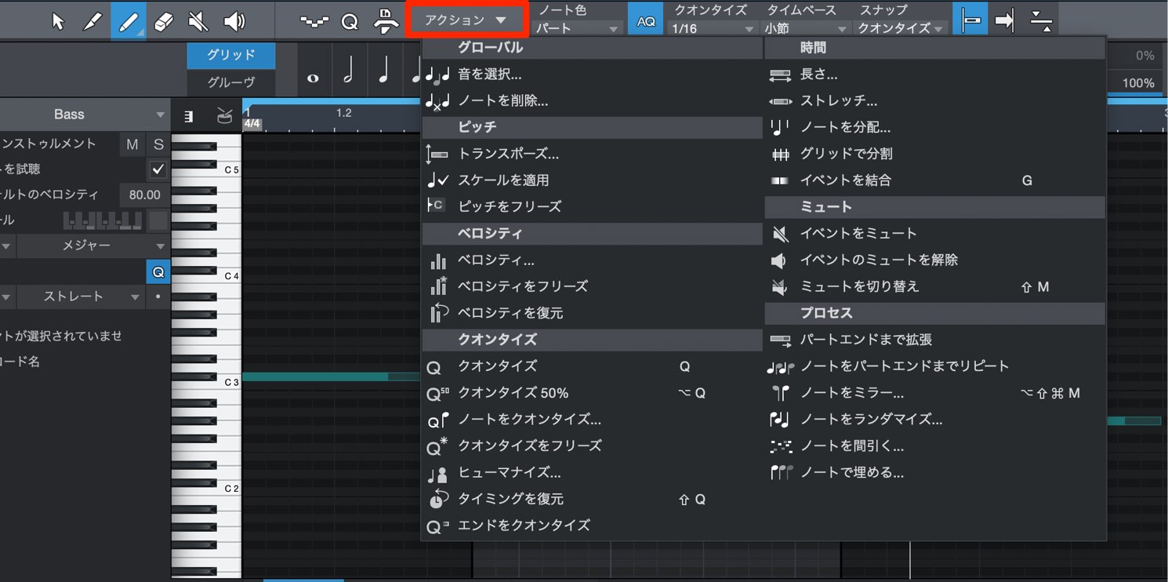
Task: Switch to the グルーヴ tab
Action: (231, 82)
